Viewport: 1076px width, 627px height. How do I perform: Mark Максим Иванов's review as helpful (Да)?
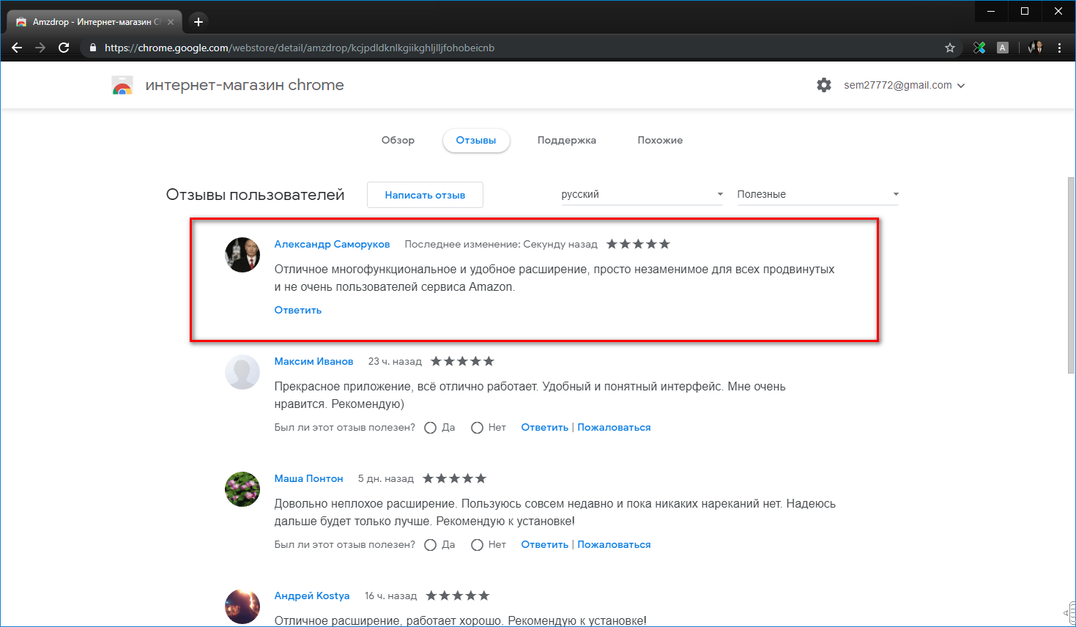coord(431,428)
